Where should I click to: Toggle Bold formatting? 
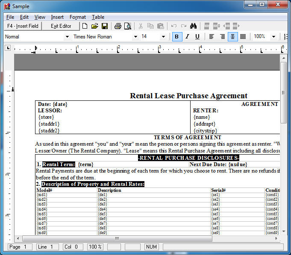coord(177,37)
